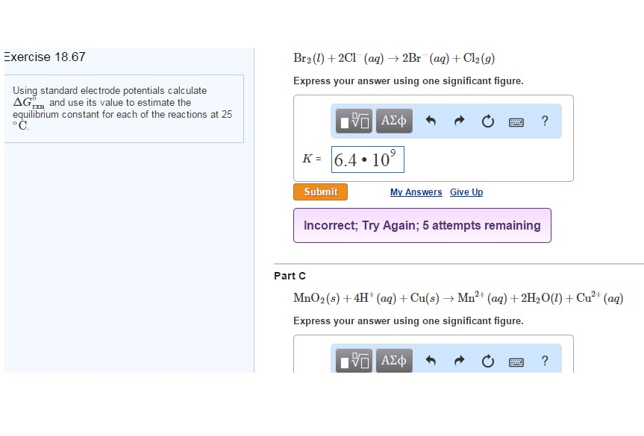Submit the equilibrium constant answer
The width and height of the screenshot is (644, 436).
pyautogui.click(x=320, y=192)
